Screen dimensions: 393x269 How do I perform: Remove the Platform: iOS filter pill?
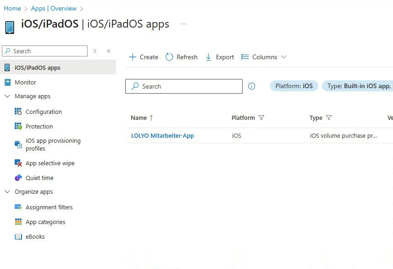[x=293, y=86]
